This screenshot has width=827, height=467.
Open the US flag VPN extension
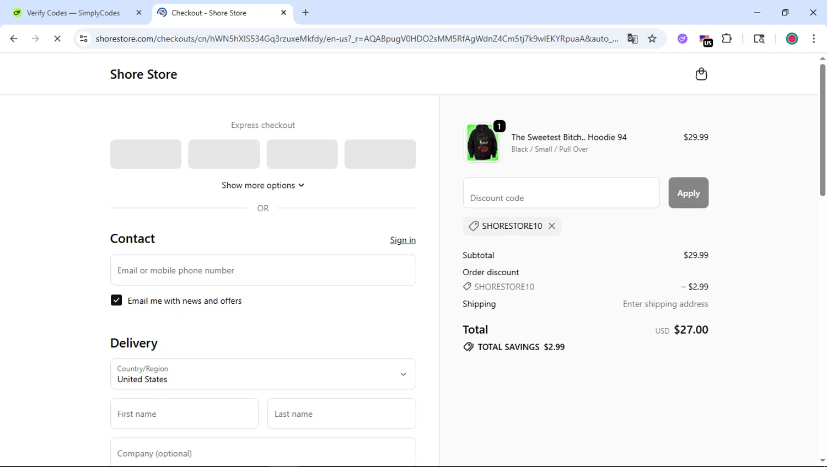pos(706,40)
